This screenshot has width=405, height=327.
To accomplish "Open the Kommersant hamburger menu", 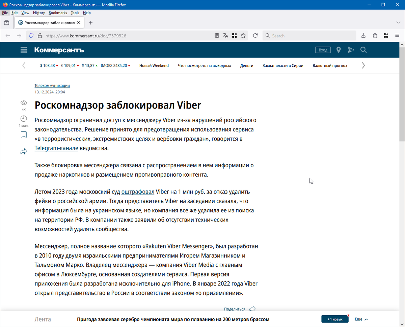I will tap(24, 50).
